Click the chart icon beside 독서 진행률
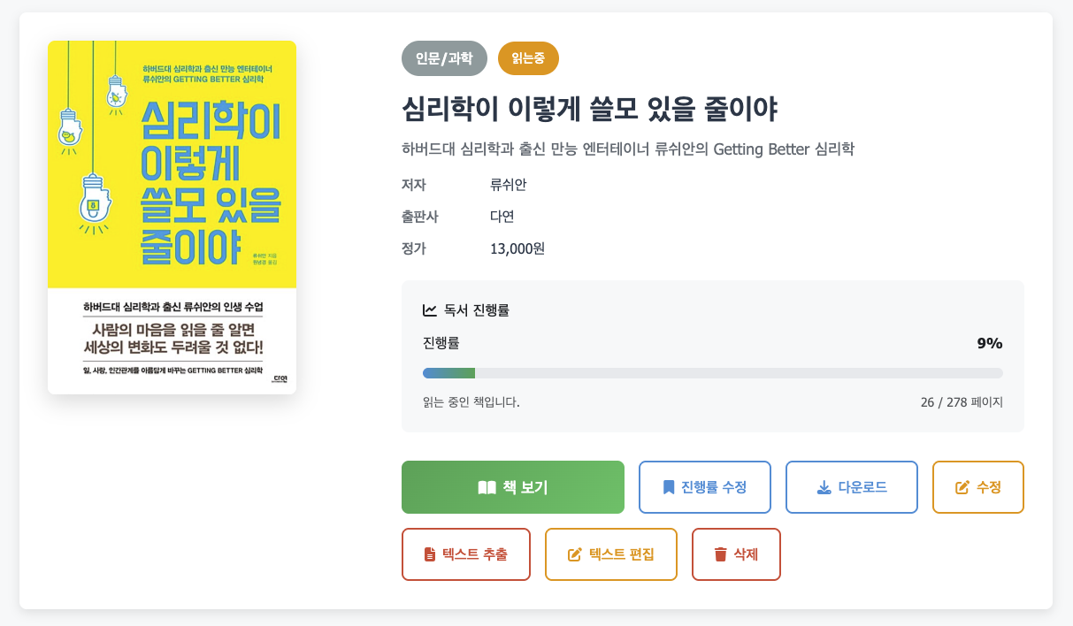 tap(430, 310)
